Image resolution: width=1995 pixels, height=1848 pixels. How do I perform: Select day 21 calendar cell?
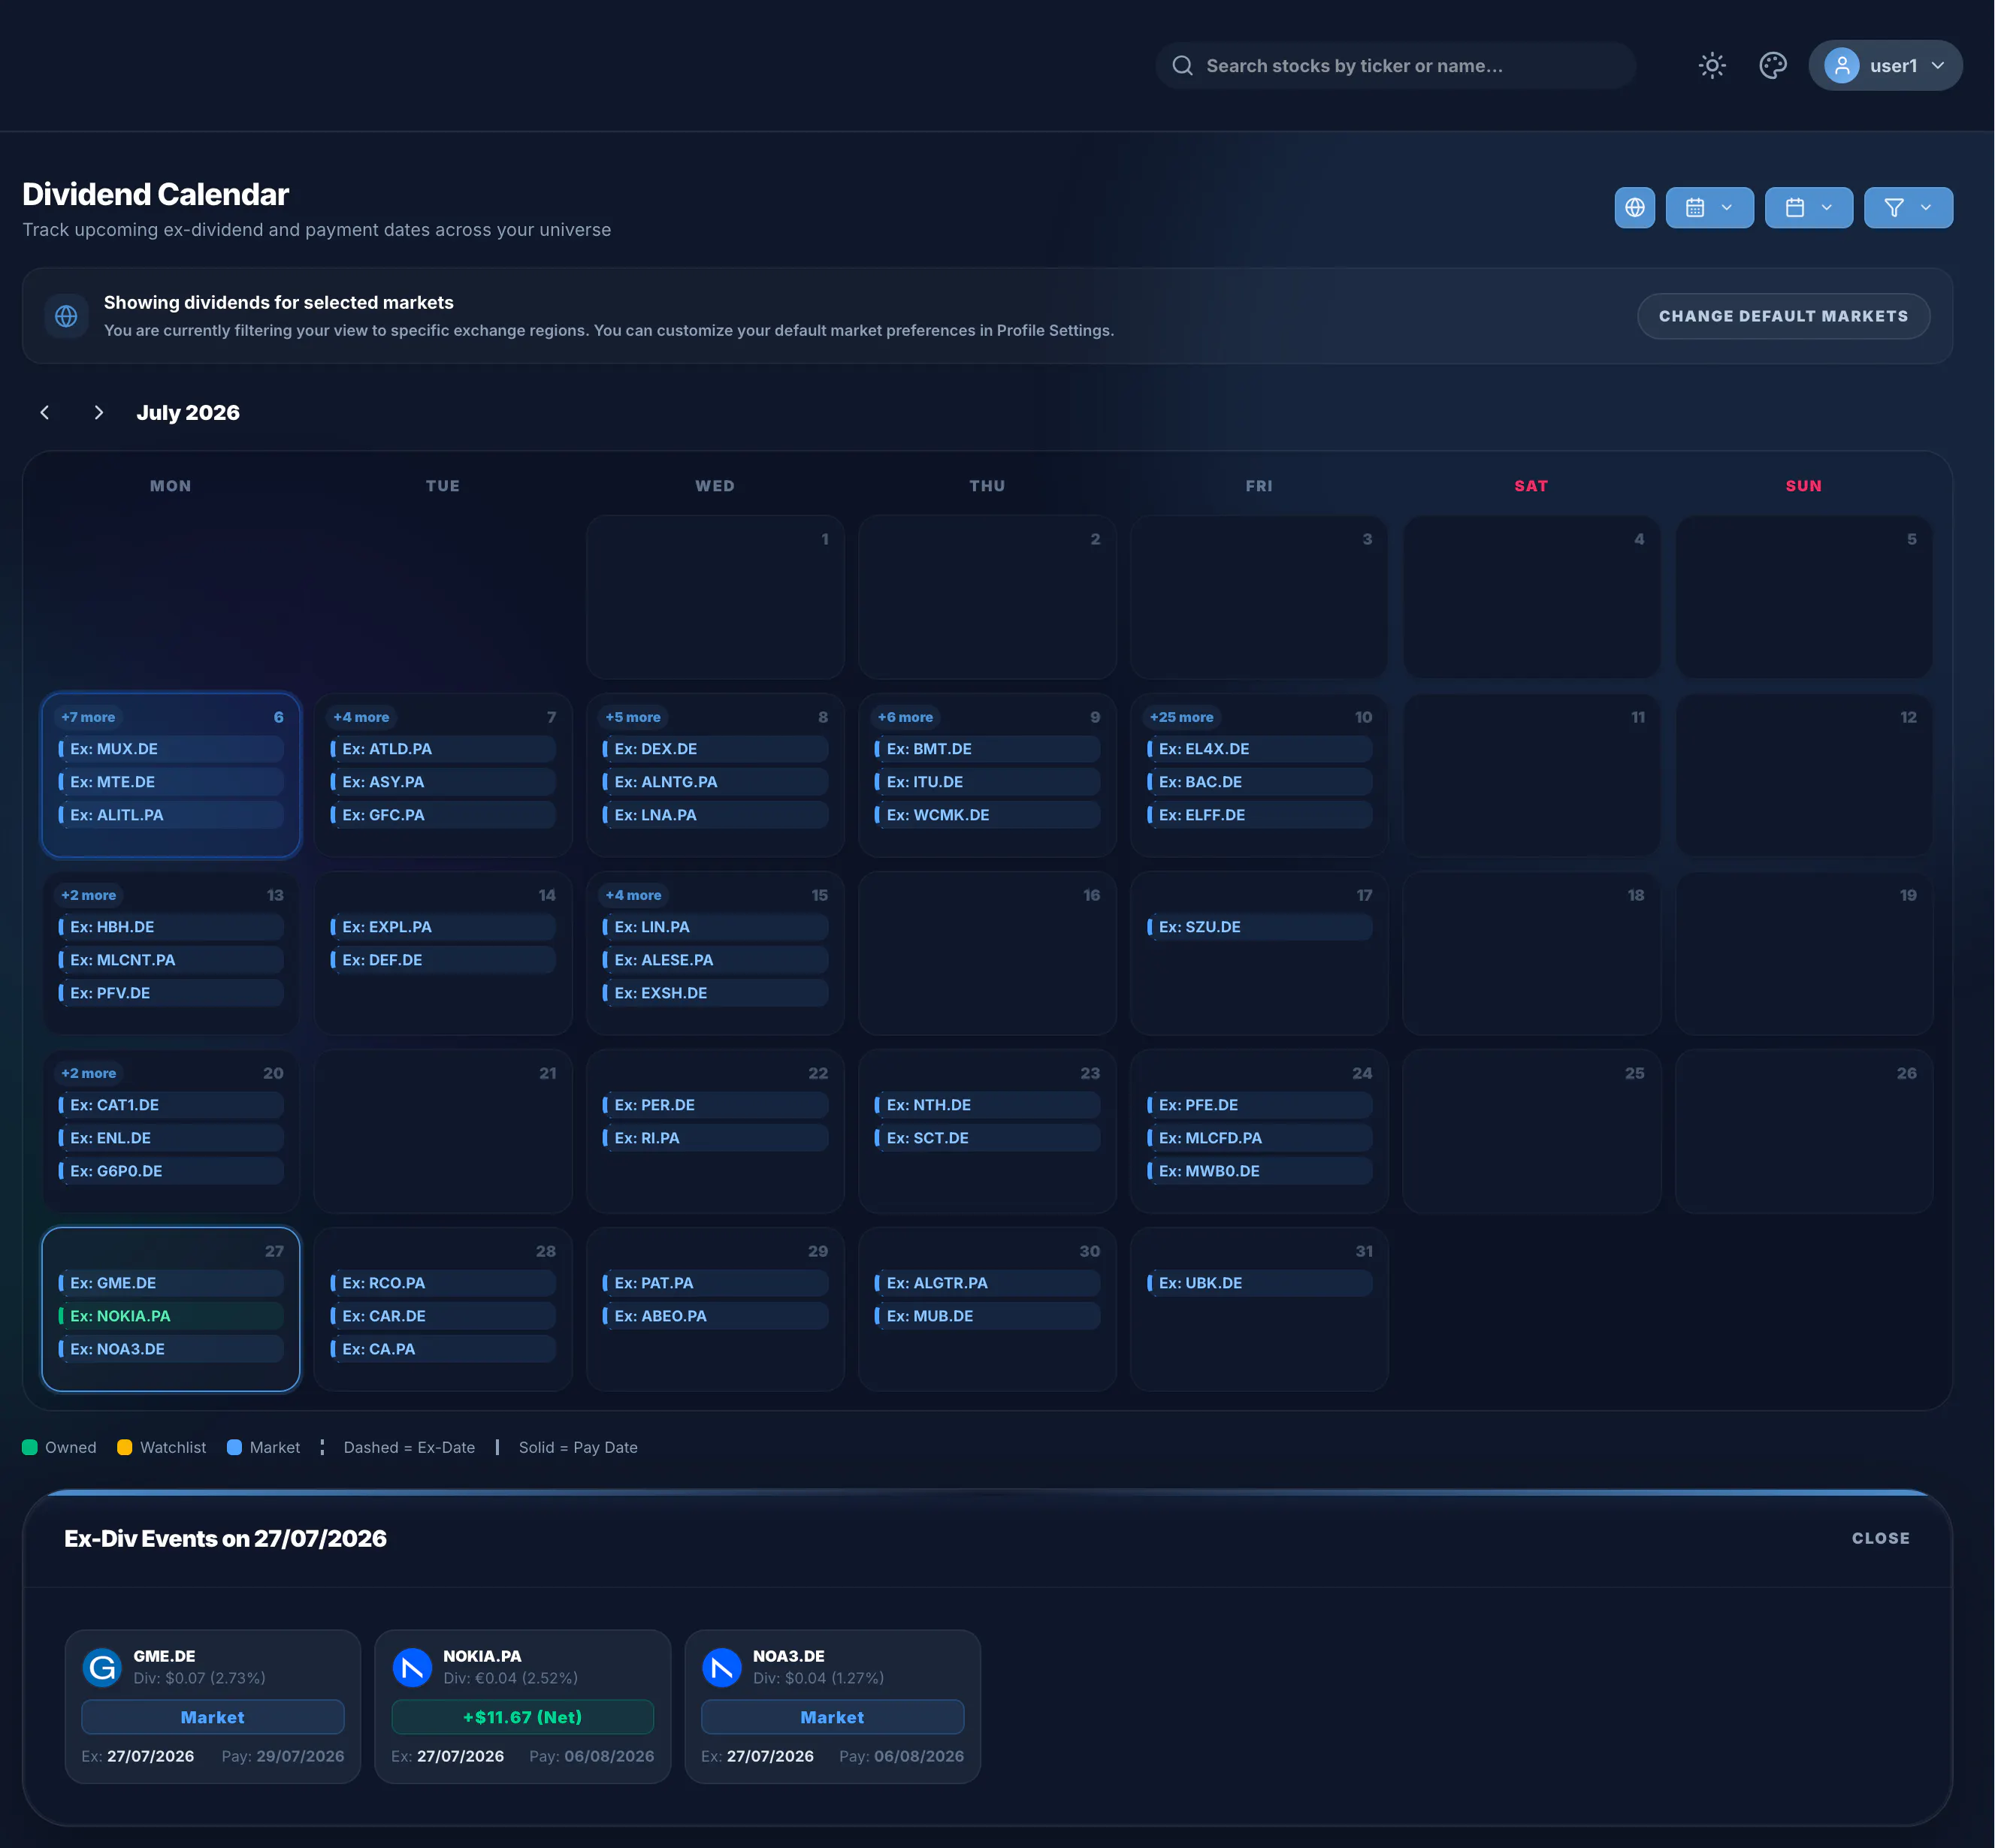[x=443, y=1131]
